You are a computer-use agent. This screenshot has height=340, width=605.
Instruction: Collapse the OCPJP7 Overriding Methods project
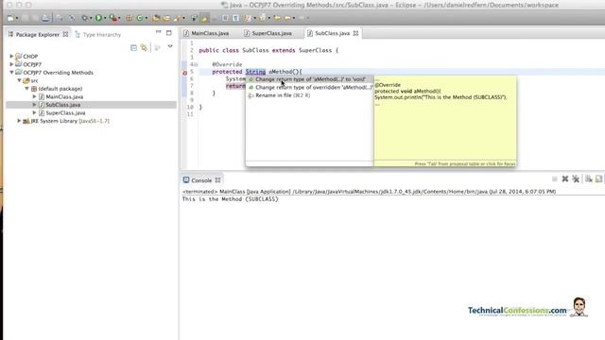pos(11,73)
